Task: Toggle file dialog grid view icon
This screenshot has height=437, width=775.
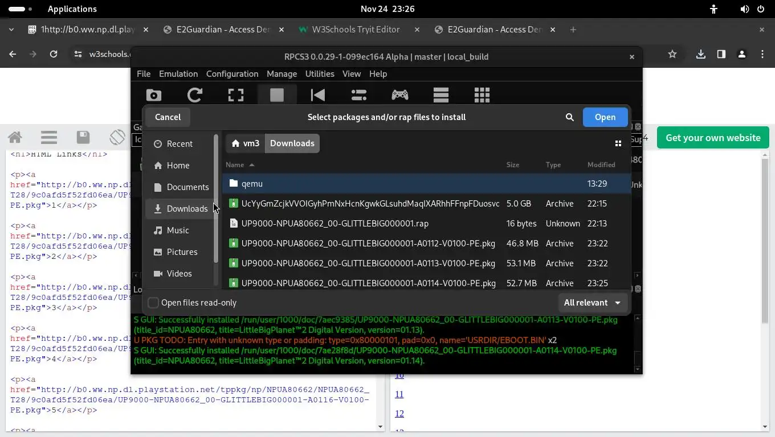Action: click(618, 143)
